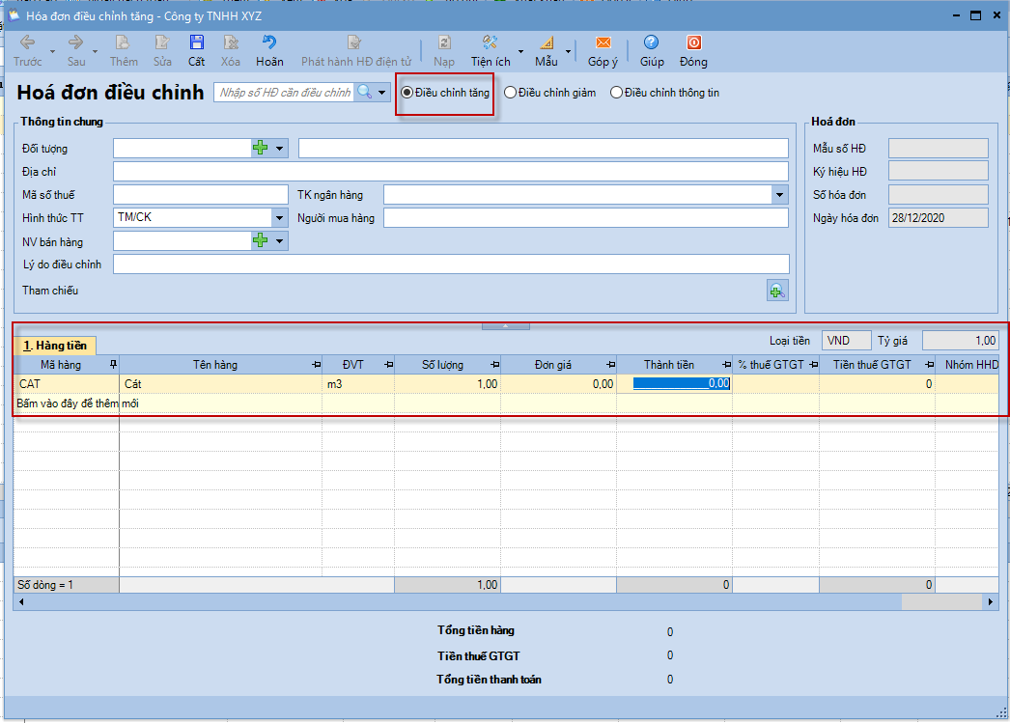Add new Đối tượng with green plus

(x=261, y=148)
